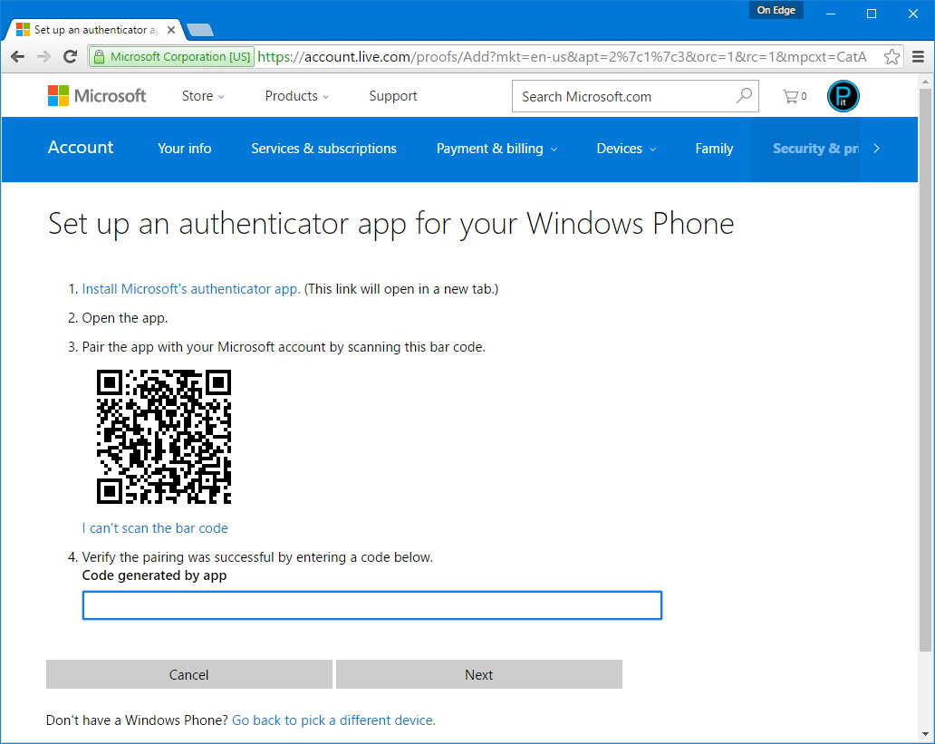Viewport: 935px width, 744px height.
Task: Click the browser forward arrow
Action: point(43,57)
